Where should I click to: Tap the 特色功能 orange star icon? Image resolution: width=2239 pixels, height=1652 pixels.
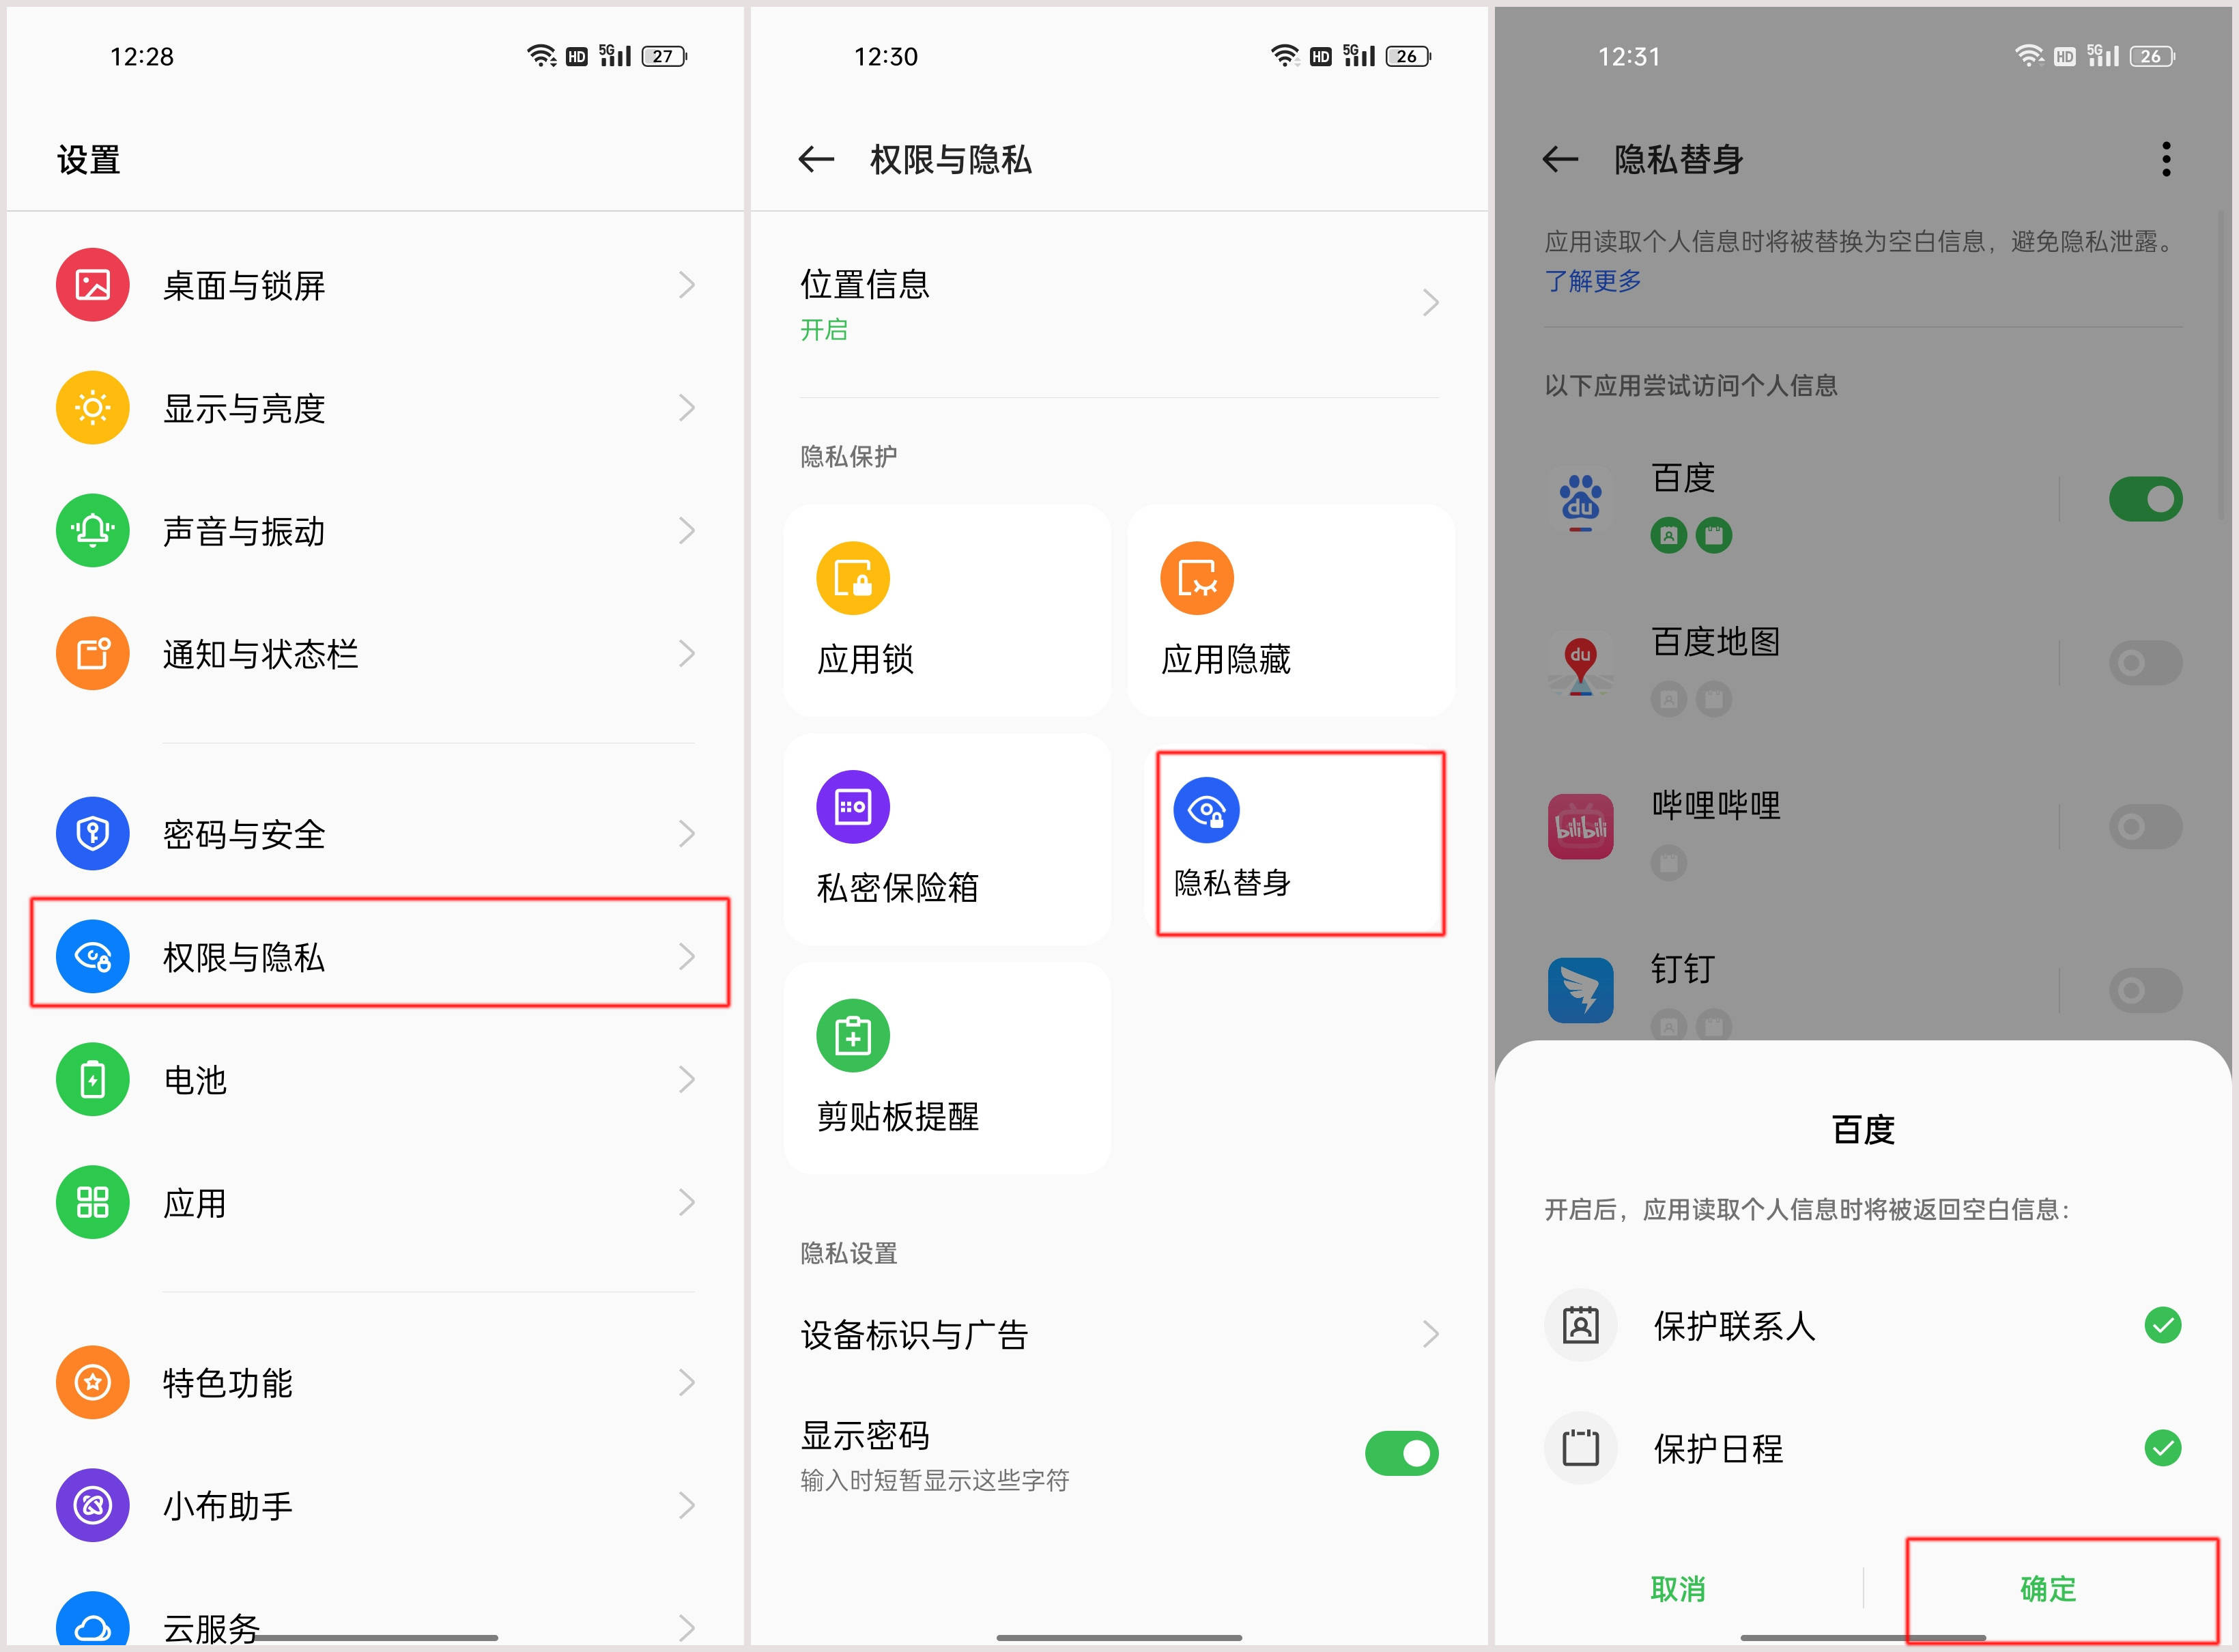(x=93, y=1383)
